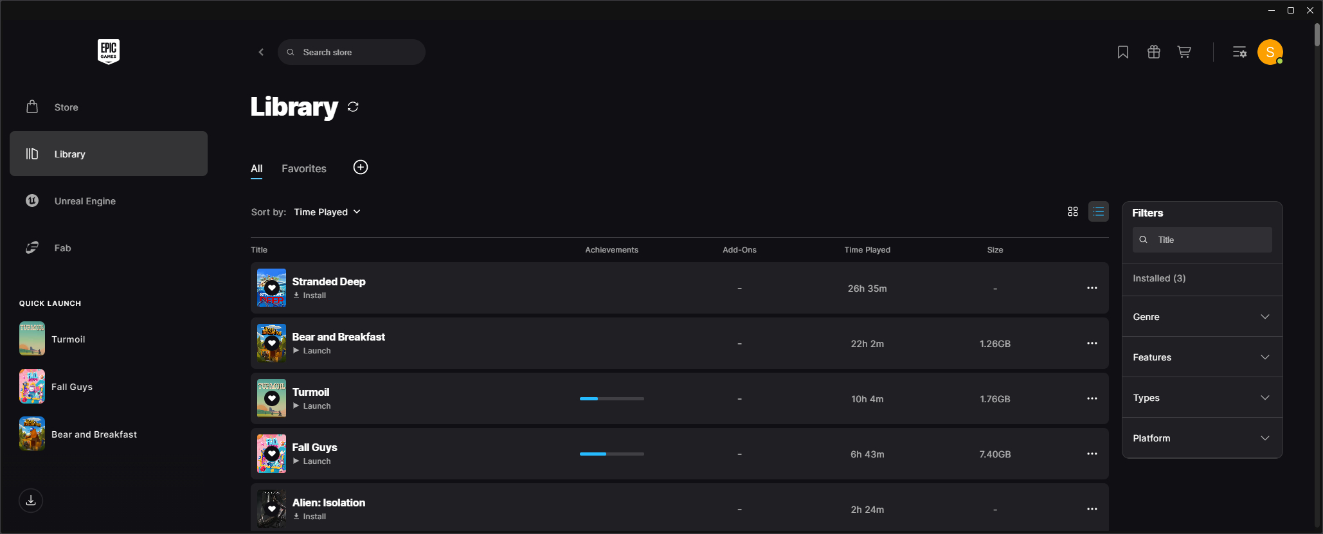Quick launch Bear and Breakfast from sidebar
This screenshot has width=1323, height=534.
click(78, 434)
